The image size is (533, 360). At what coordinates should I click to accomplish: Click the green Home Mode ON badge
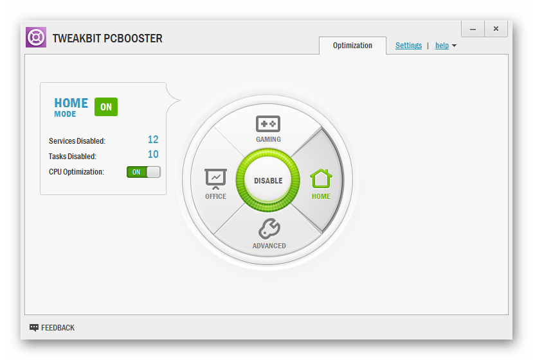106,107
